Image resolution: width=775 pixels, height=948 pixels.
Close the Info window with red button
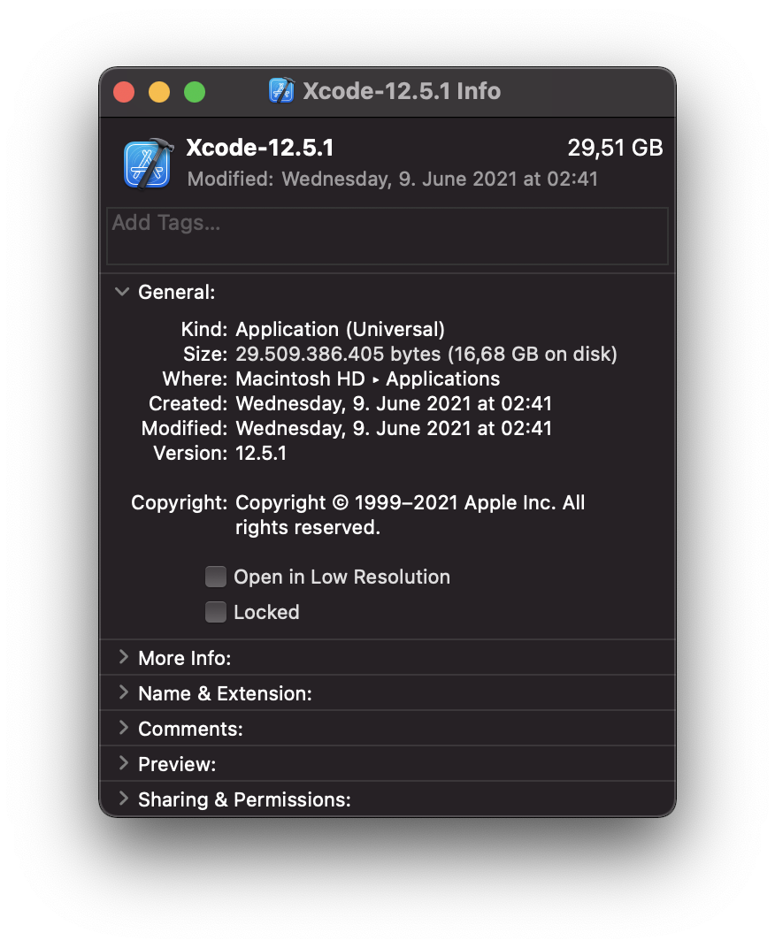click(124, 92)
